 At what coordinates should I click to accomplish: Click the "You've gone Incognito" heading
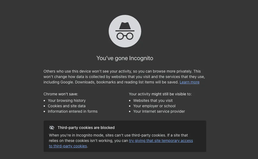(125, 58)
